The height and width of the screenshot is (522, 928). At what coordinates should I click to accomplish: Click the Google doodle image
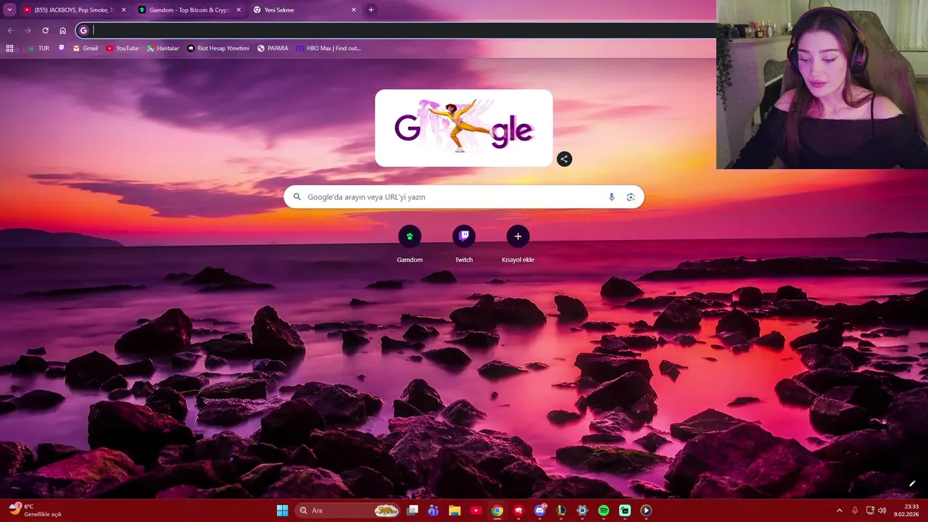(x=464, y=128)
